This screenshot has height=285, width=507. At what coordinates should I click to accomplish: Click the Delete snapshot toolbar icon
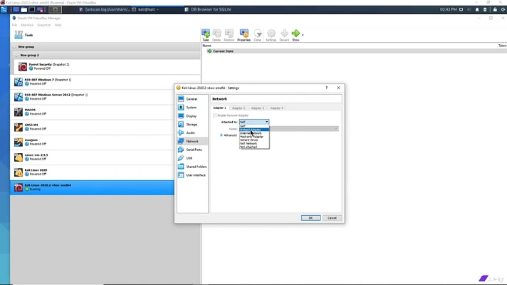pyautogui.click(x=216, y=33)
